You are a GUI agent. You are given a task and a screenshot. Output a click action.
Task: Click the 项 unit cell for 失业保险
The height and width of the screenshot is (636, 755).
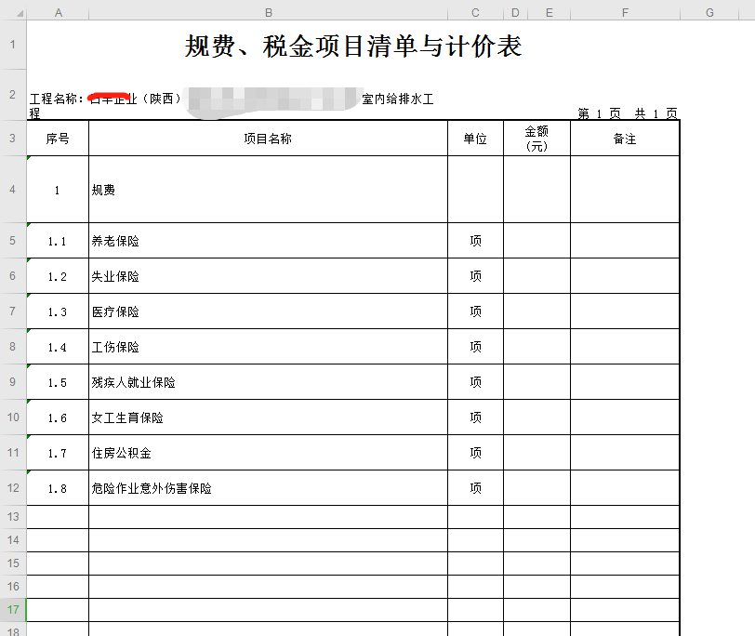click(x=475, y=276)
